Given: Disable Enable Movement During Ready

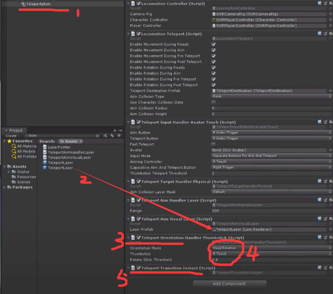Looking at the screenshot, I should click(213, 44).
